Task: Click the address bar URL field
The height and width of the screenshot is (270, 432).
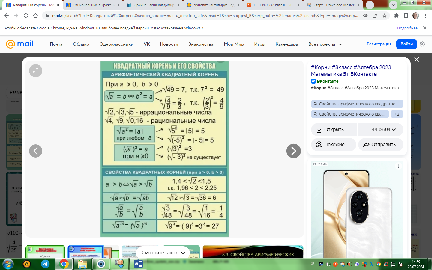Action: pos(205,16)
